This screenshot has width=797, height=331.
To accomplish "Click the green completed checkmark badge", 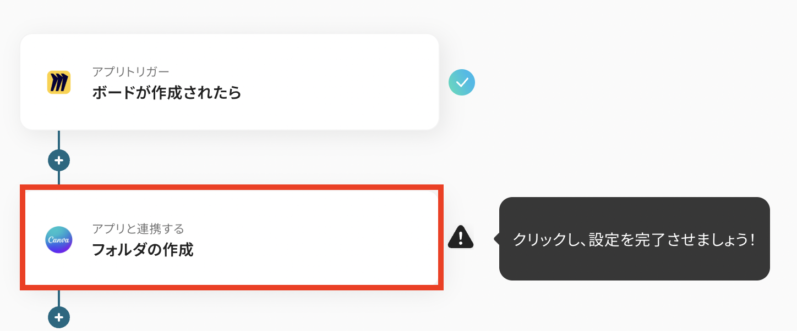I will 462,83.
